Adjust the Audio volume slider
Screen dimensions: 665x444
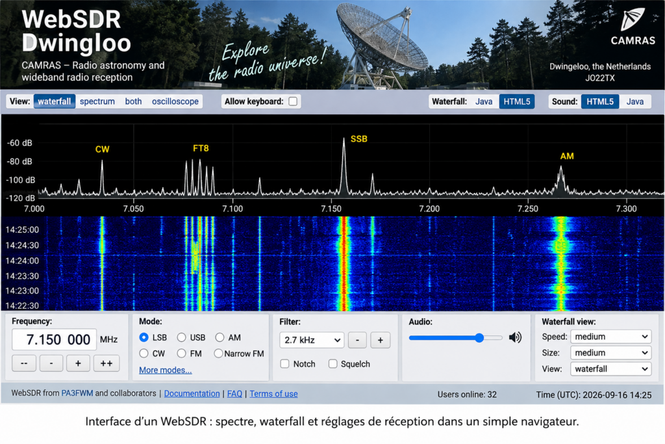pyautogui.click(x=455, y=338)
